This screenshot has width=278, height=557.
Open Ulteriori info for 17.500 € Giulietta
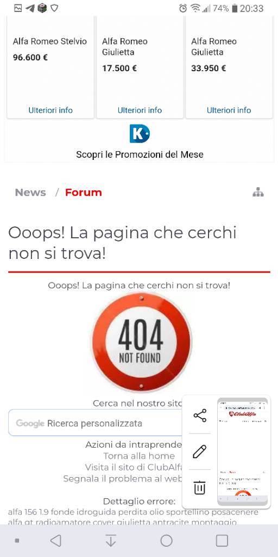(140, 110)
